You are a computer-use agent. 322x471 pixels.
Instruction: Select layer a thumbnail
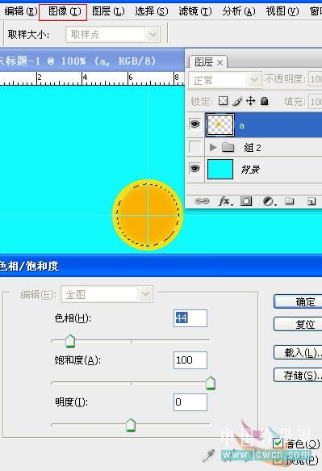pyautogui.click(x=220, y=124)
